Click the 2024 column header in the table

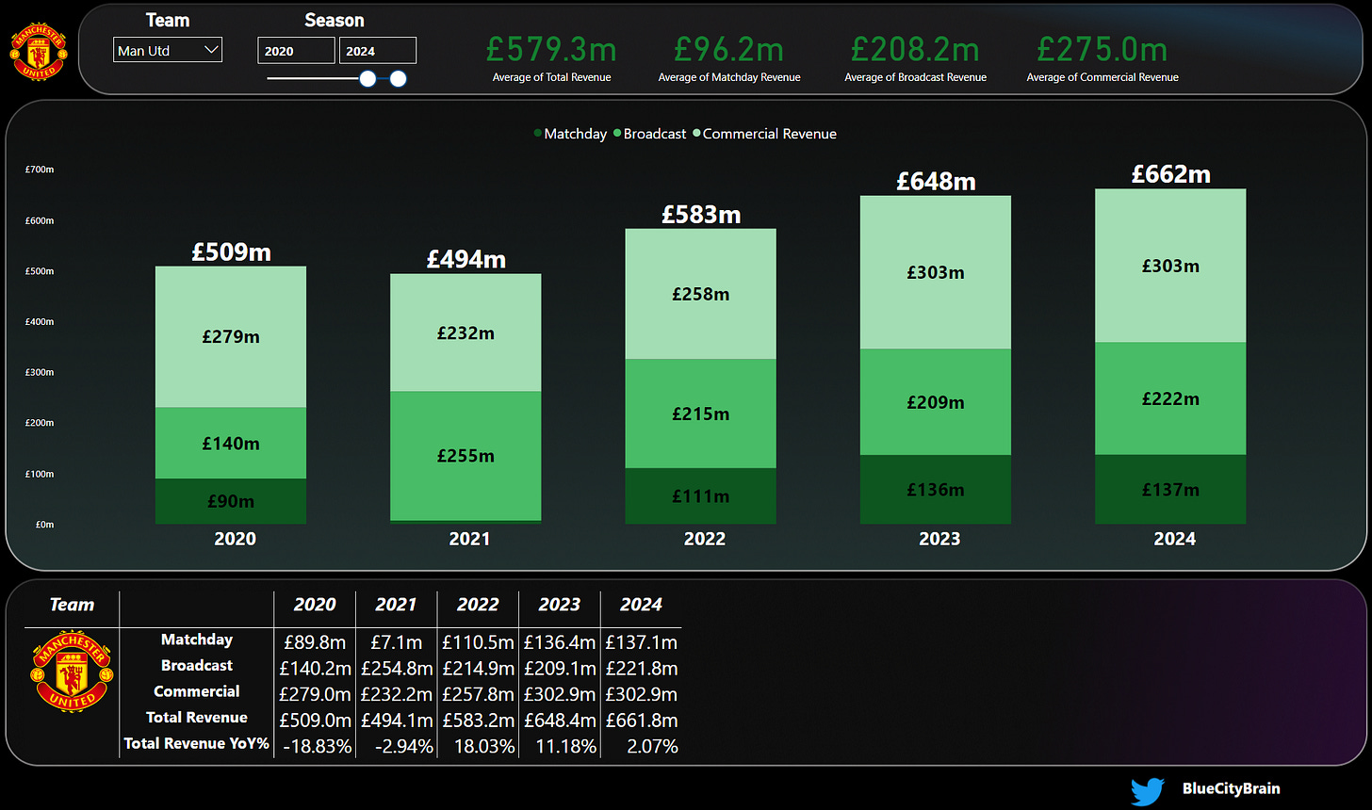(x=641, y=605)
